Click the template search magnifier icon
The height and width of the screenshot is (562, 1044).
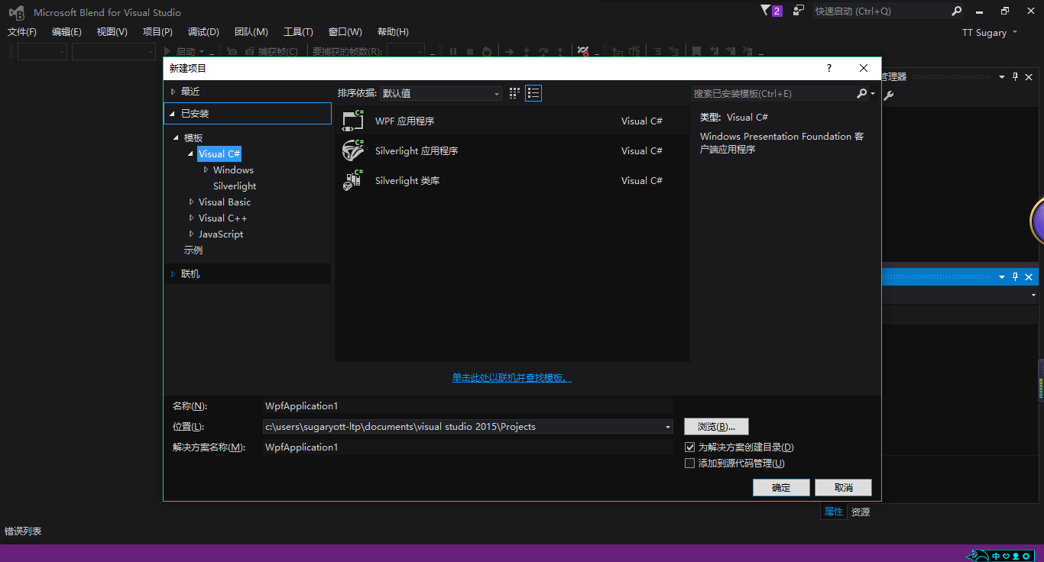point(862,93)
